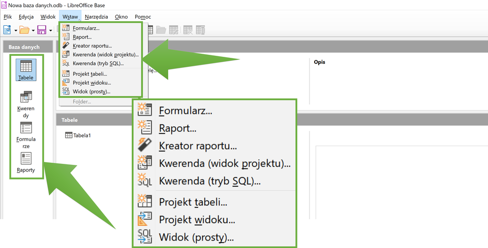The width and height of the screenshot is (488, 248).
Task: Select Formularze in the database sidebar
Action: [x=26, y=135]
